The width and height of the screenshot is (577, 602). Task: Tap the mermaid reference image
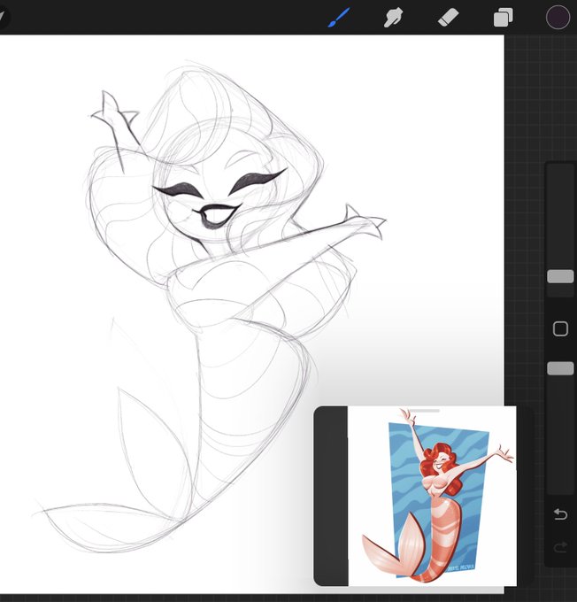click(x=432, y=496)
